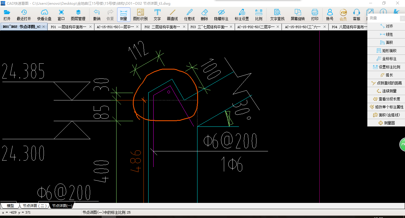Viewport: 405px width, 218px height.
Task: Open the 快看云盘 cloud drive
Action: tap(44, 15)
